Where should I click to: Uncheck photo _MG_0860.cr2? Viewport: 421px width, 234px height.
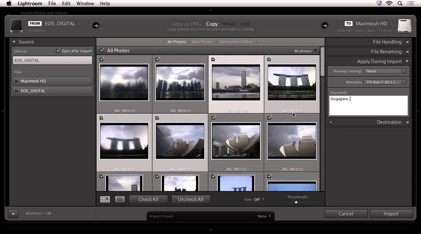pos(158,117)
